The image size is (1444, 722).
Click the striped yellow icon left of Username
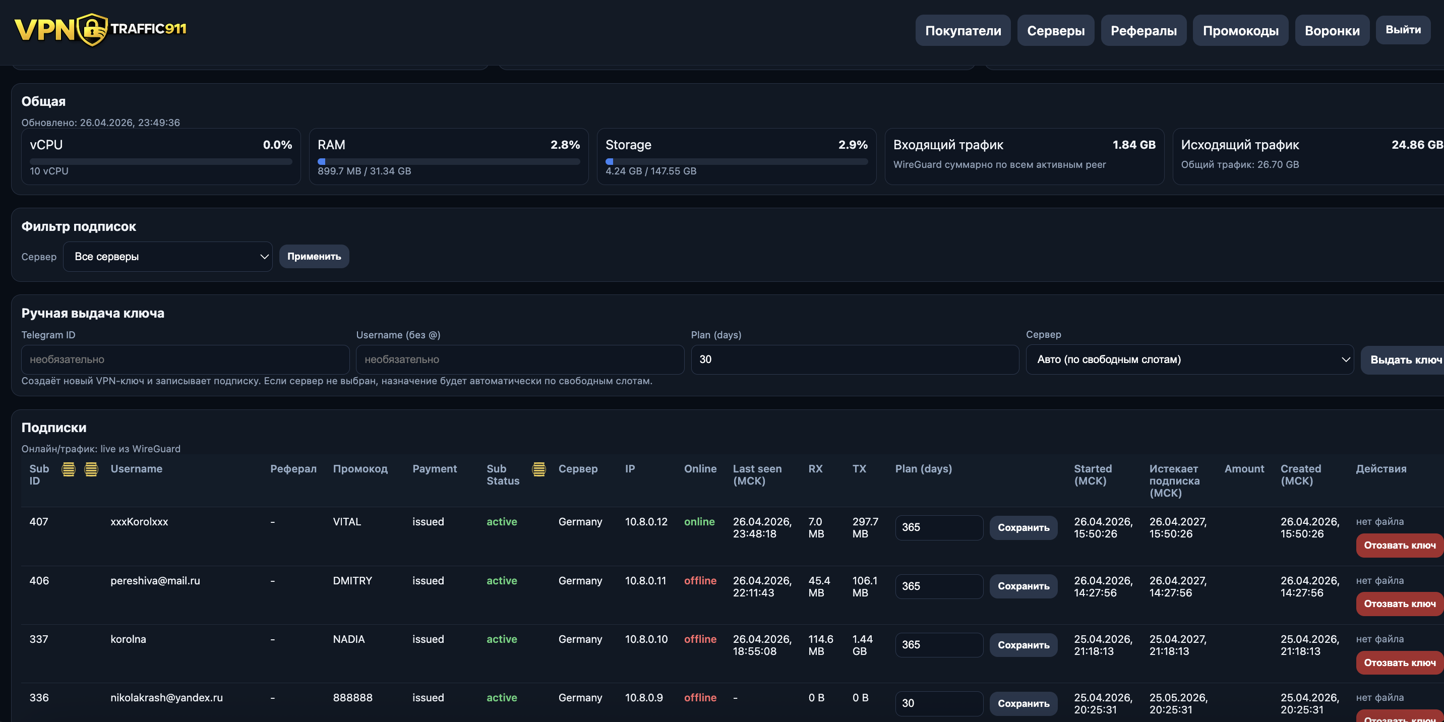coord(91,469)
